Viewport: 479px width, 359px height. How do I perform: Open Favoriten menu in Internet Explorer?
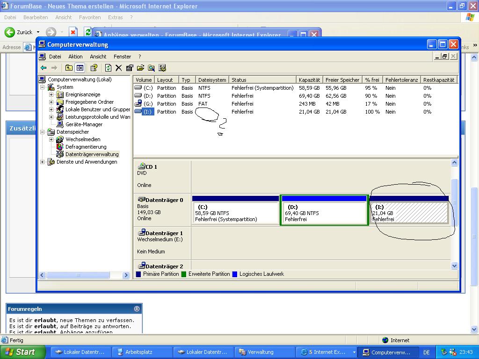pyautogui.click(x=90, y=17)
